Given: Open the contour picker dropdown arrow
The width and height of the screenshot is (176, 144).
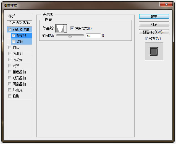Looking at the screenshot, I should coord(65,28).
